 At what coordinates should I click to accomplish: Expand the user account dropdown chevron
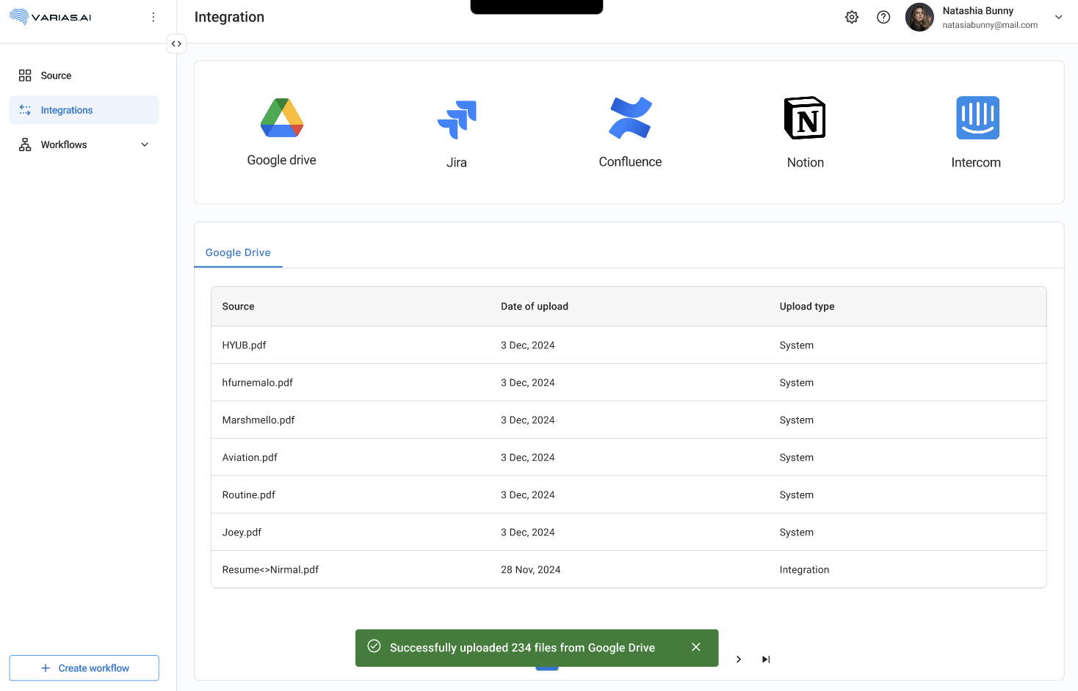pos(1058,17)
